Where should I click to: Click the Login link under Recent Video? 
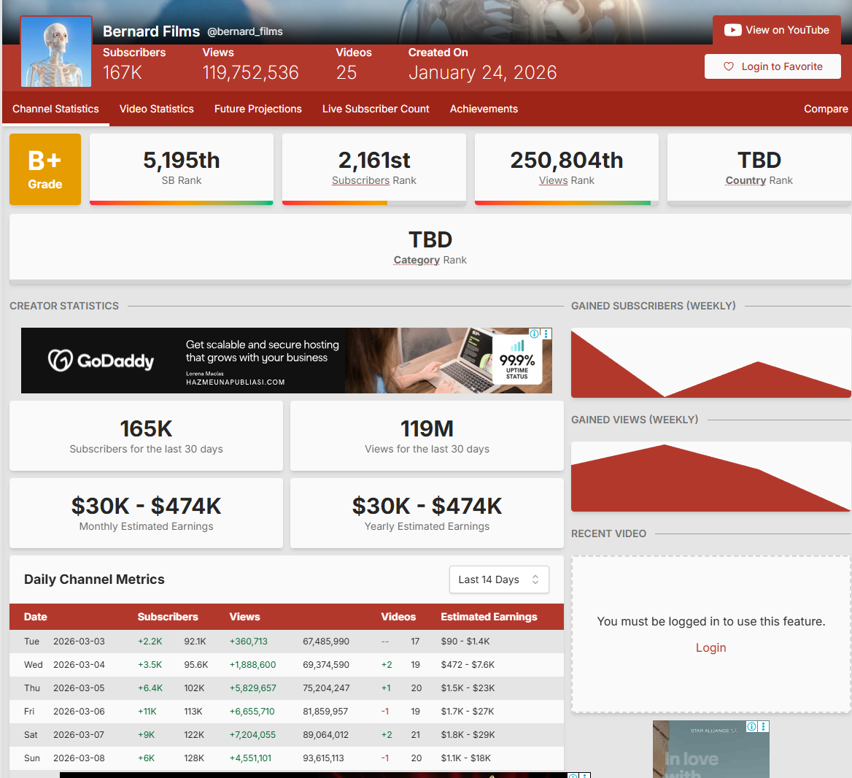point(710,647)
